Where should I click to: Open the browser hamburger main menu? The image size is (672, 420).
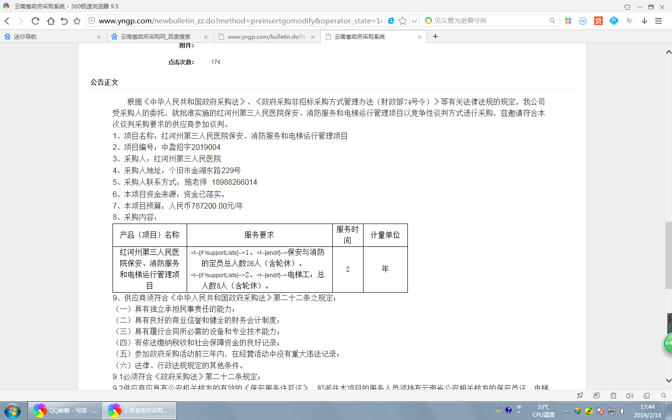tap(658, 21)
